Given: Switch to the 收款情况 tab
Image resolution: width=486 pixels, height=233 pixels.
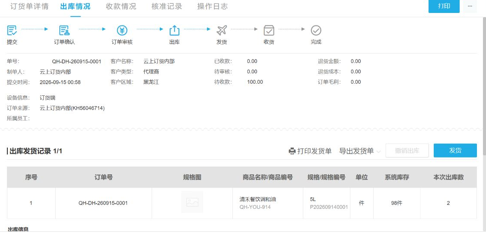Looking at the screenshot, I should (121, 6).
